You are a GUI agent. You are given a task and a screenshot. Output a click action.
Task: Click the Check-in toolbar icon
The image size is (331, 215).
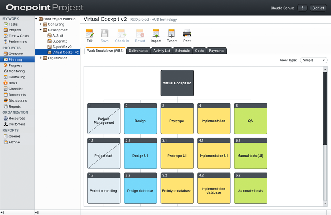[122, 33]
